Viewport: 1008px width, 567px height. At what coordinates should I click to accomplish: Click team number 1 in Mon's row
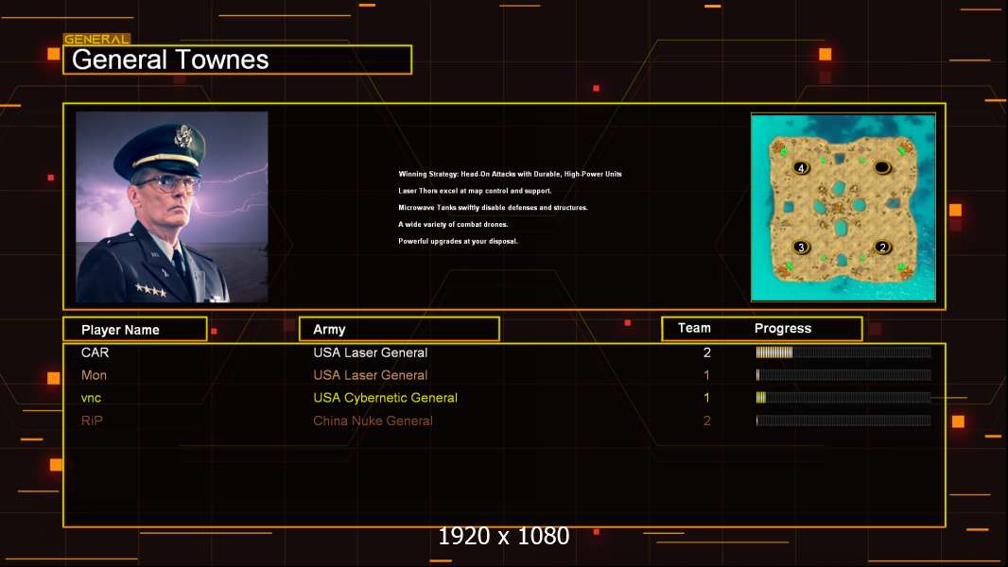click(x=706, y=375)
